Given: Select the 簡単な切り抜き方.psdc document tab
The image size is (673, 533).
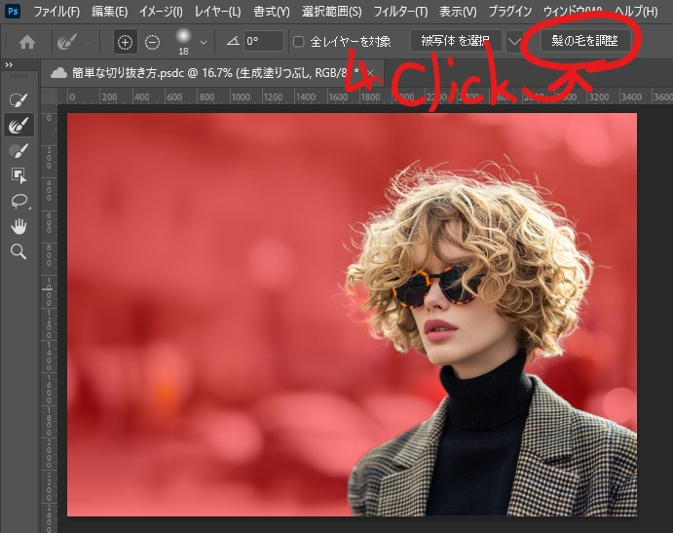Looking at the screenshot, I should [x=210, y=73].
